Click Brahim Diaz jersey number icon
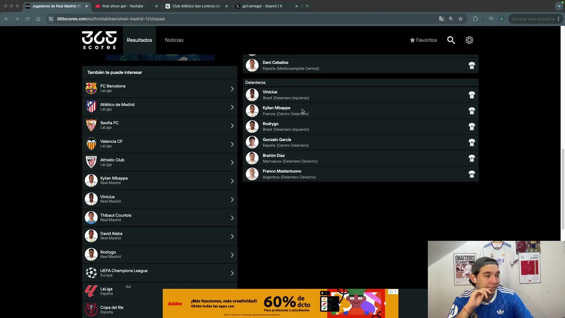 tap(471, 158)
